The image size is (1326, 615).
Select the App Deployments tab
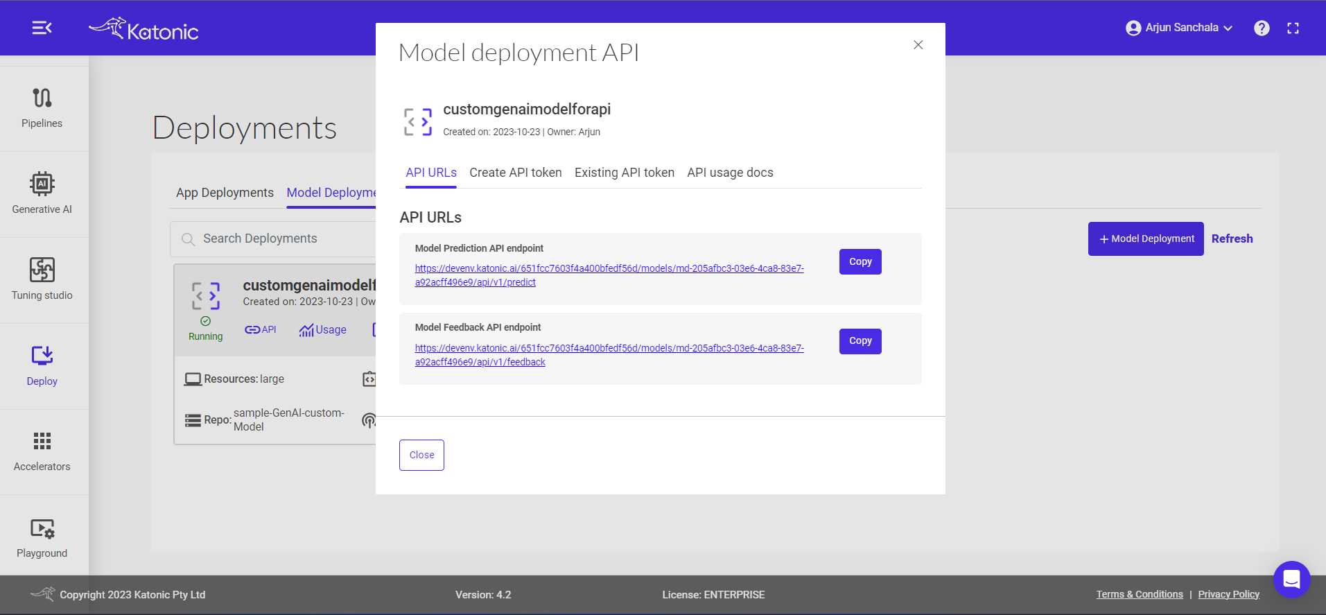point(225,193)
